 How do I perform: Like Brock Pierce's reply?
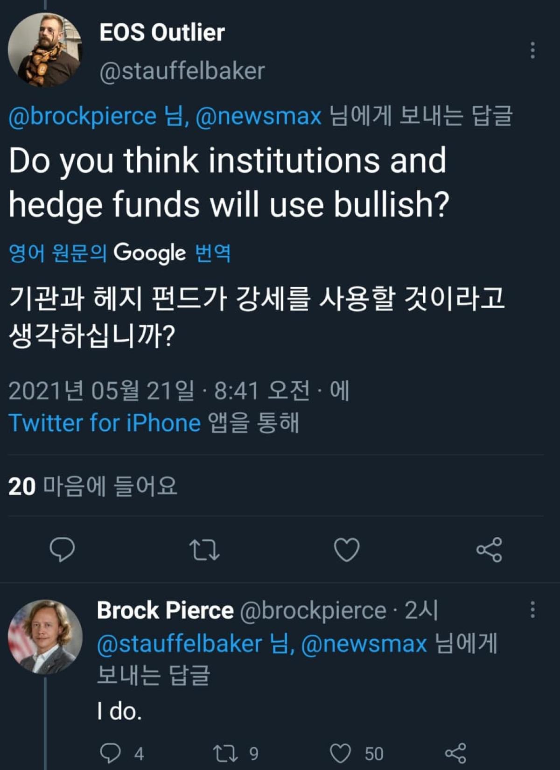[x=340, y=753]
